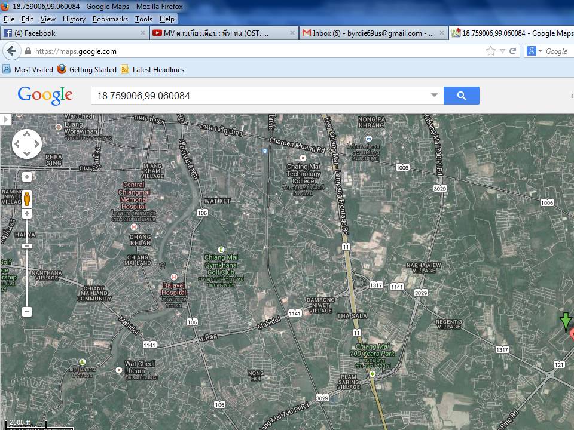Close the Gmail Inbox tab
The image size is (574, 430).
coord(441,33)
